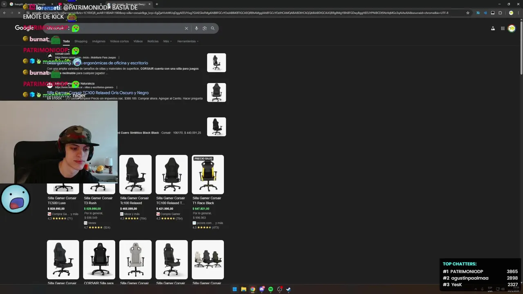523x294 pixels.
Task: Close the silla corsair tab
Action: (x=150, y=4)
